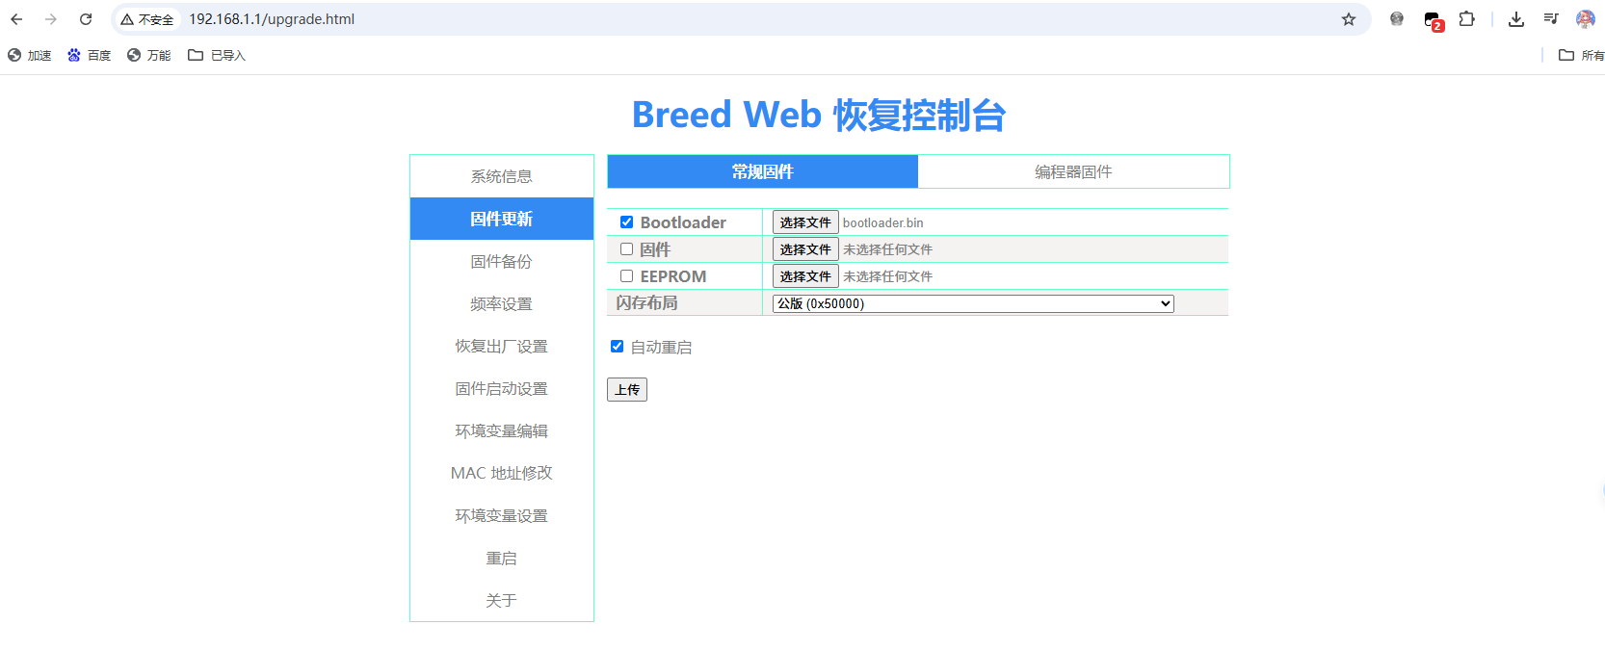Open the media control playlist icon

(1551, 19)
